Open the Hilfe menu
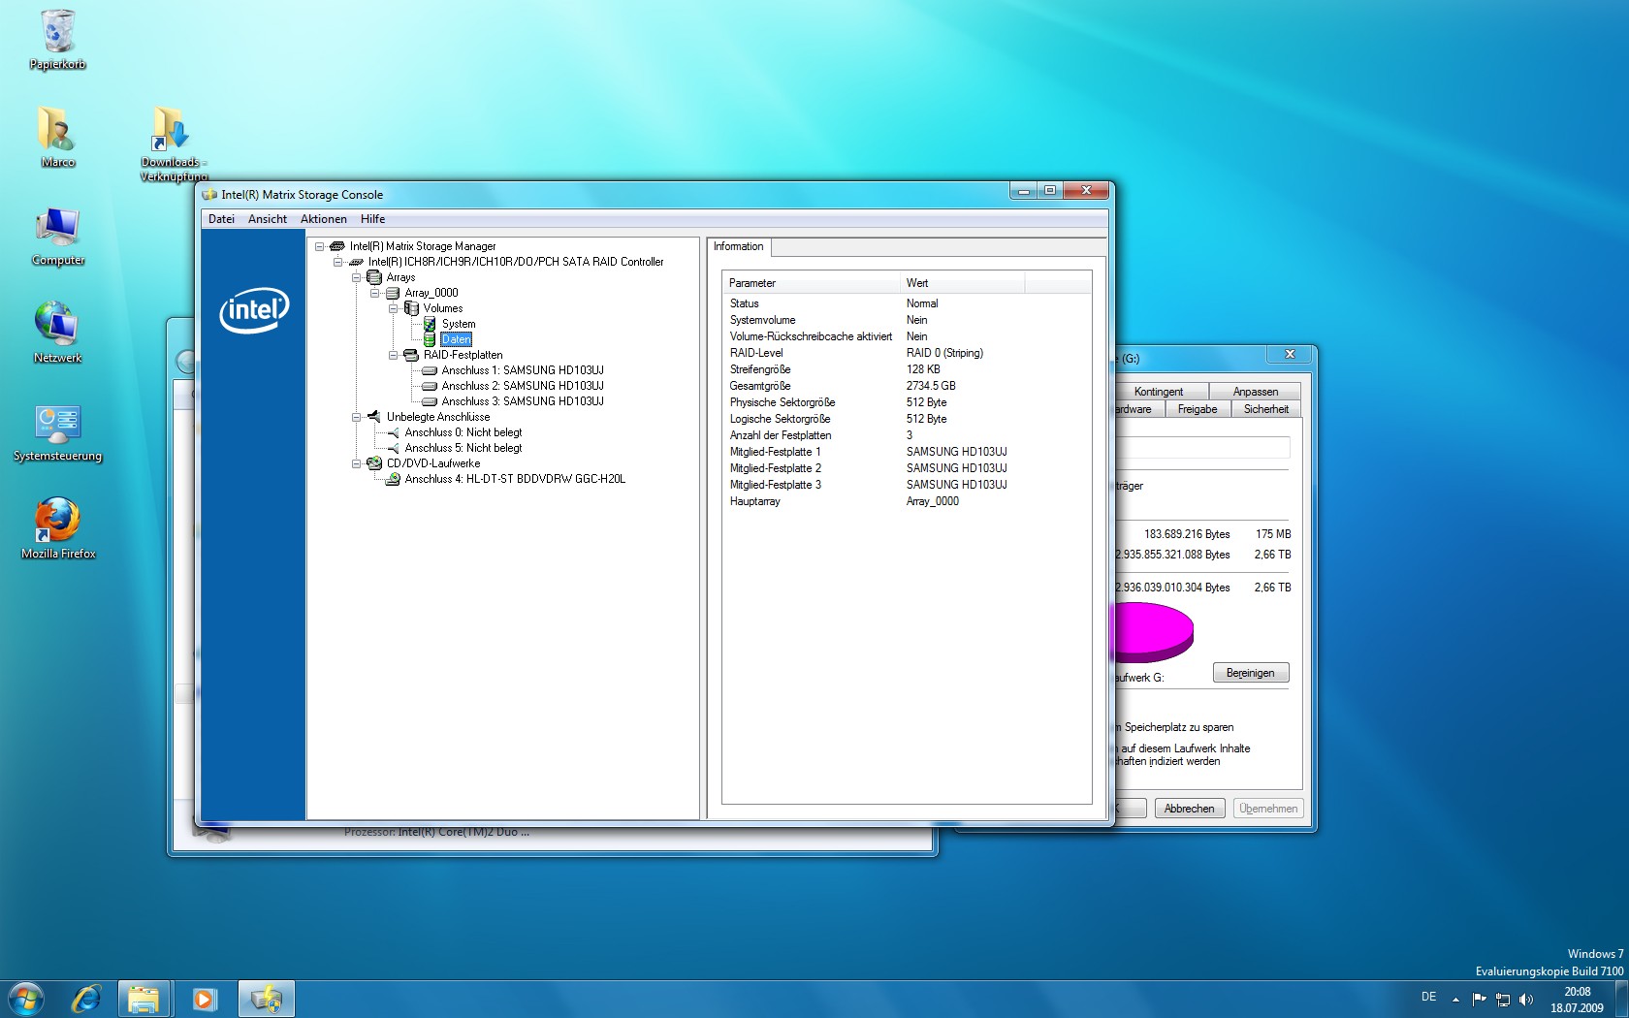Image resolution: width=1629 pixels, height=1018 pixels. [373, 219]
